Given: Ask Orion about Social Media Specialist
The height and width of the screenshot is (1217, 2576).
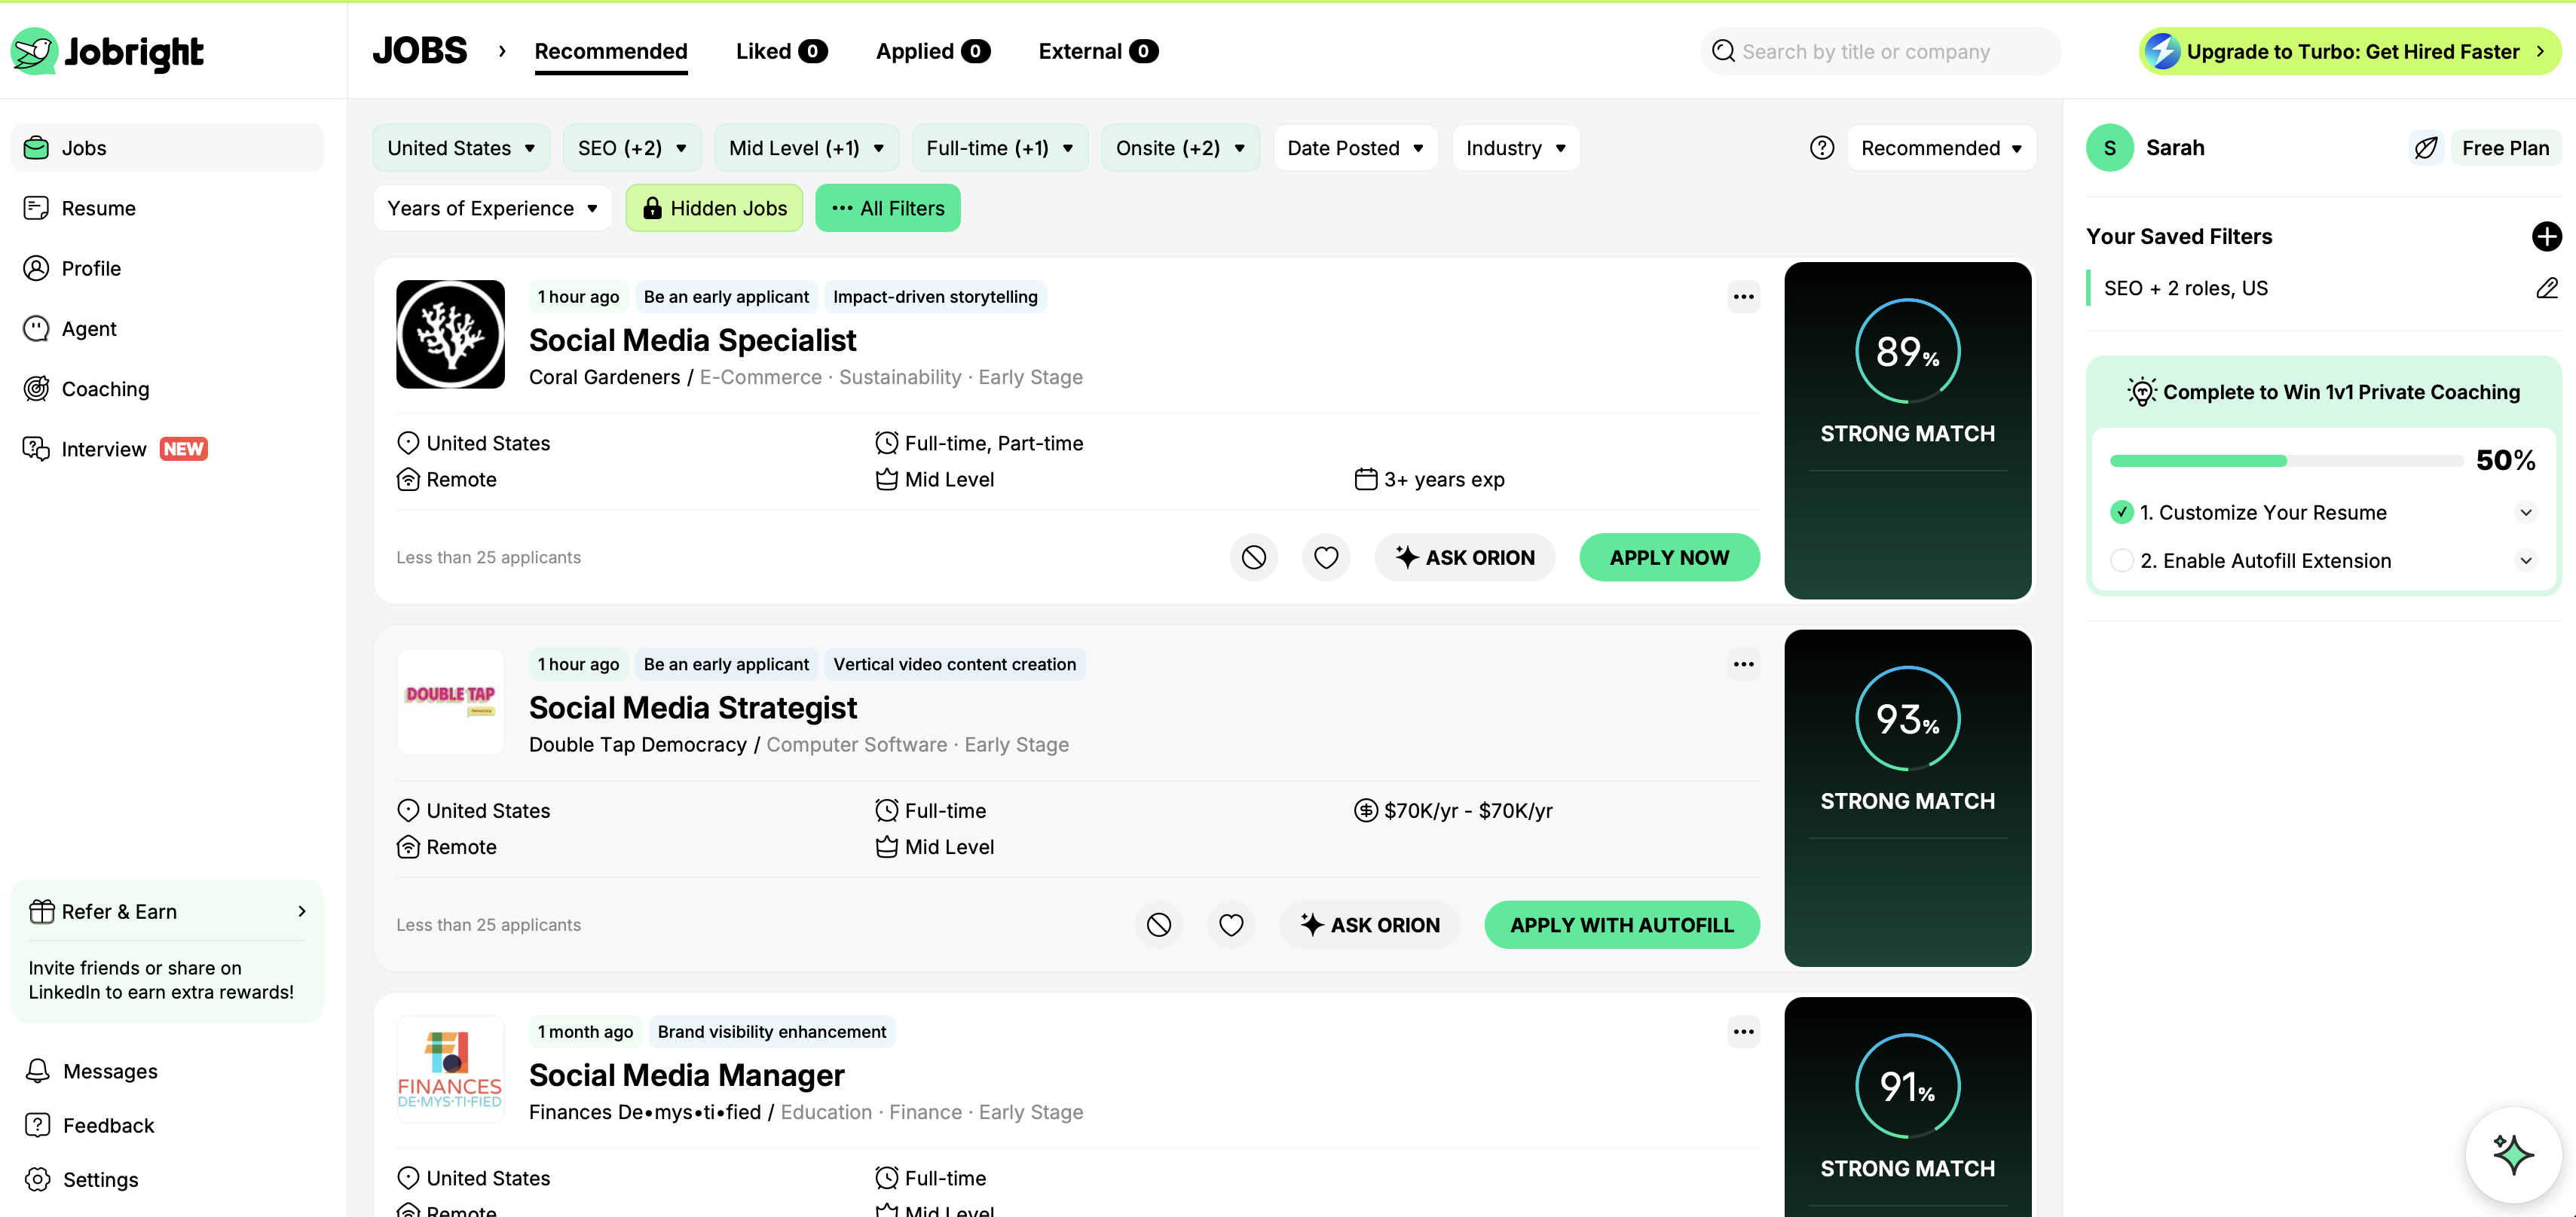Looking at the screenshot, I should [x=1464, y=557].
